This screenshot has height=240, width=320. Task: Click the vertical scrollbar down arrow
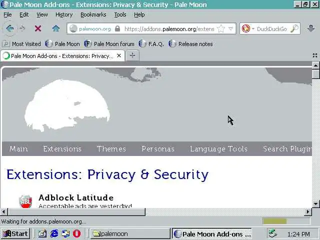point(315,203)
